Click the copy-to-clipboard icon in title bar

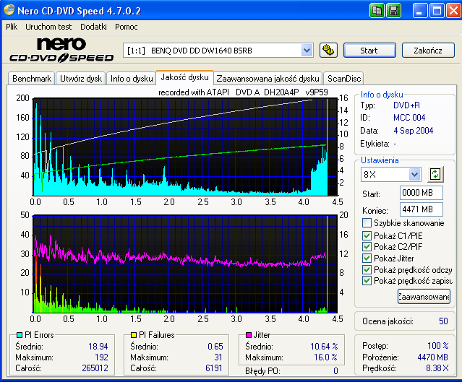[377, 11]
